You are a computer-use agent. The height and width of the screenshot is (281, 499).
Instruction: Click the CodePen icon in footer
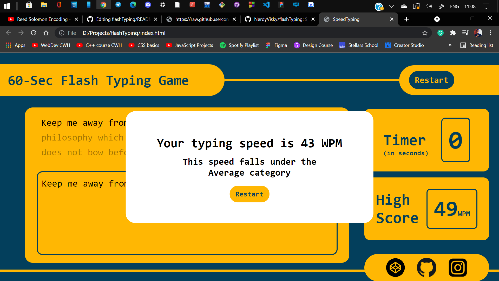click(395, 268)
